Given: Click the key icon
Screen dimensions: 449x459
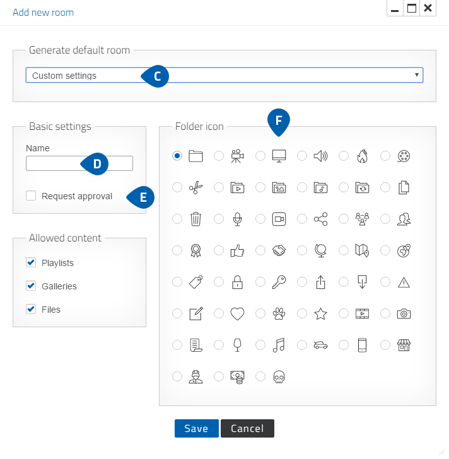Looking at the screenshot, I should pyautogui.click(x=279, y=282).
